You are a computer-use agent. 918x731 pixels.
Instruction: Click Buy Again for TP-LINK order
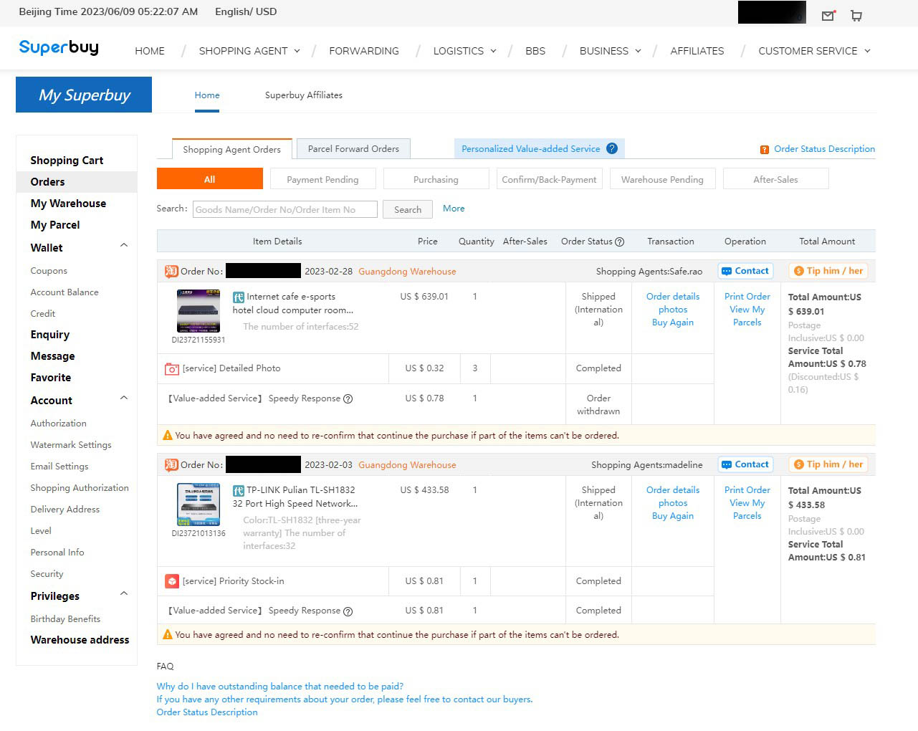point(673,516)
